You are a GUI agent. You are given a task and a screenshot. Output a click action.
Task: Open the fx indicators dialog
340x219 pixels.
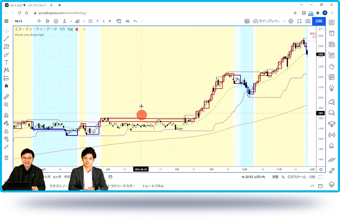[64, 21]
